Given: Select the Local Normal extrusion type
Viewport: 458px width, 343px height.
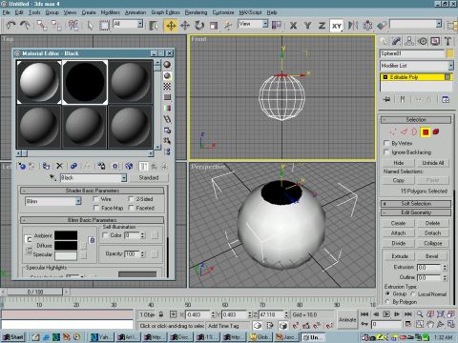Looking at the screenshot, I should 413,294.
